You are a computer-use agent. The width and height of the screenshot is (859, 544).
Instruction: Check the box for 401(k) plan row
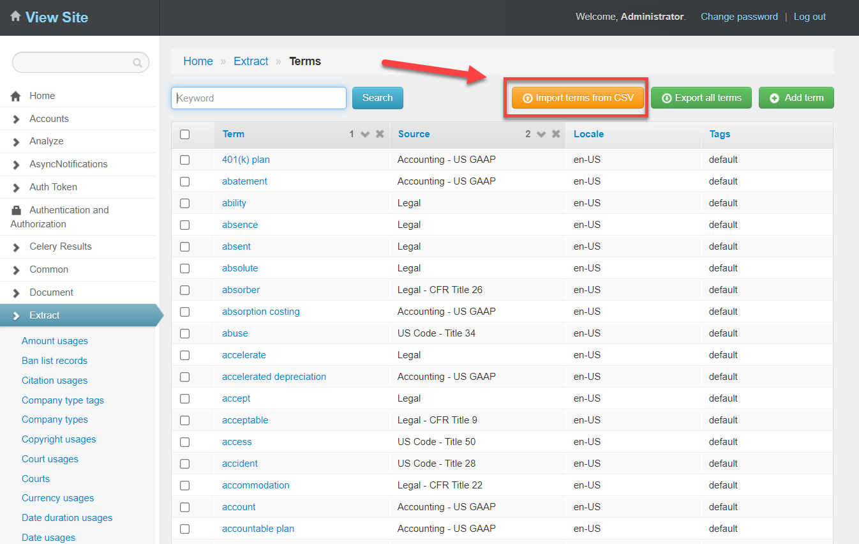(185, 160)
